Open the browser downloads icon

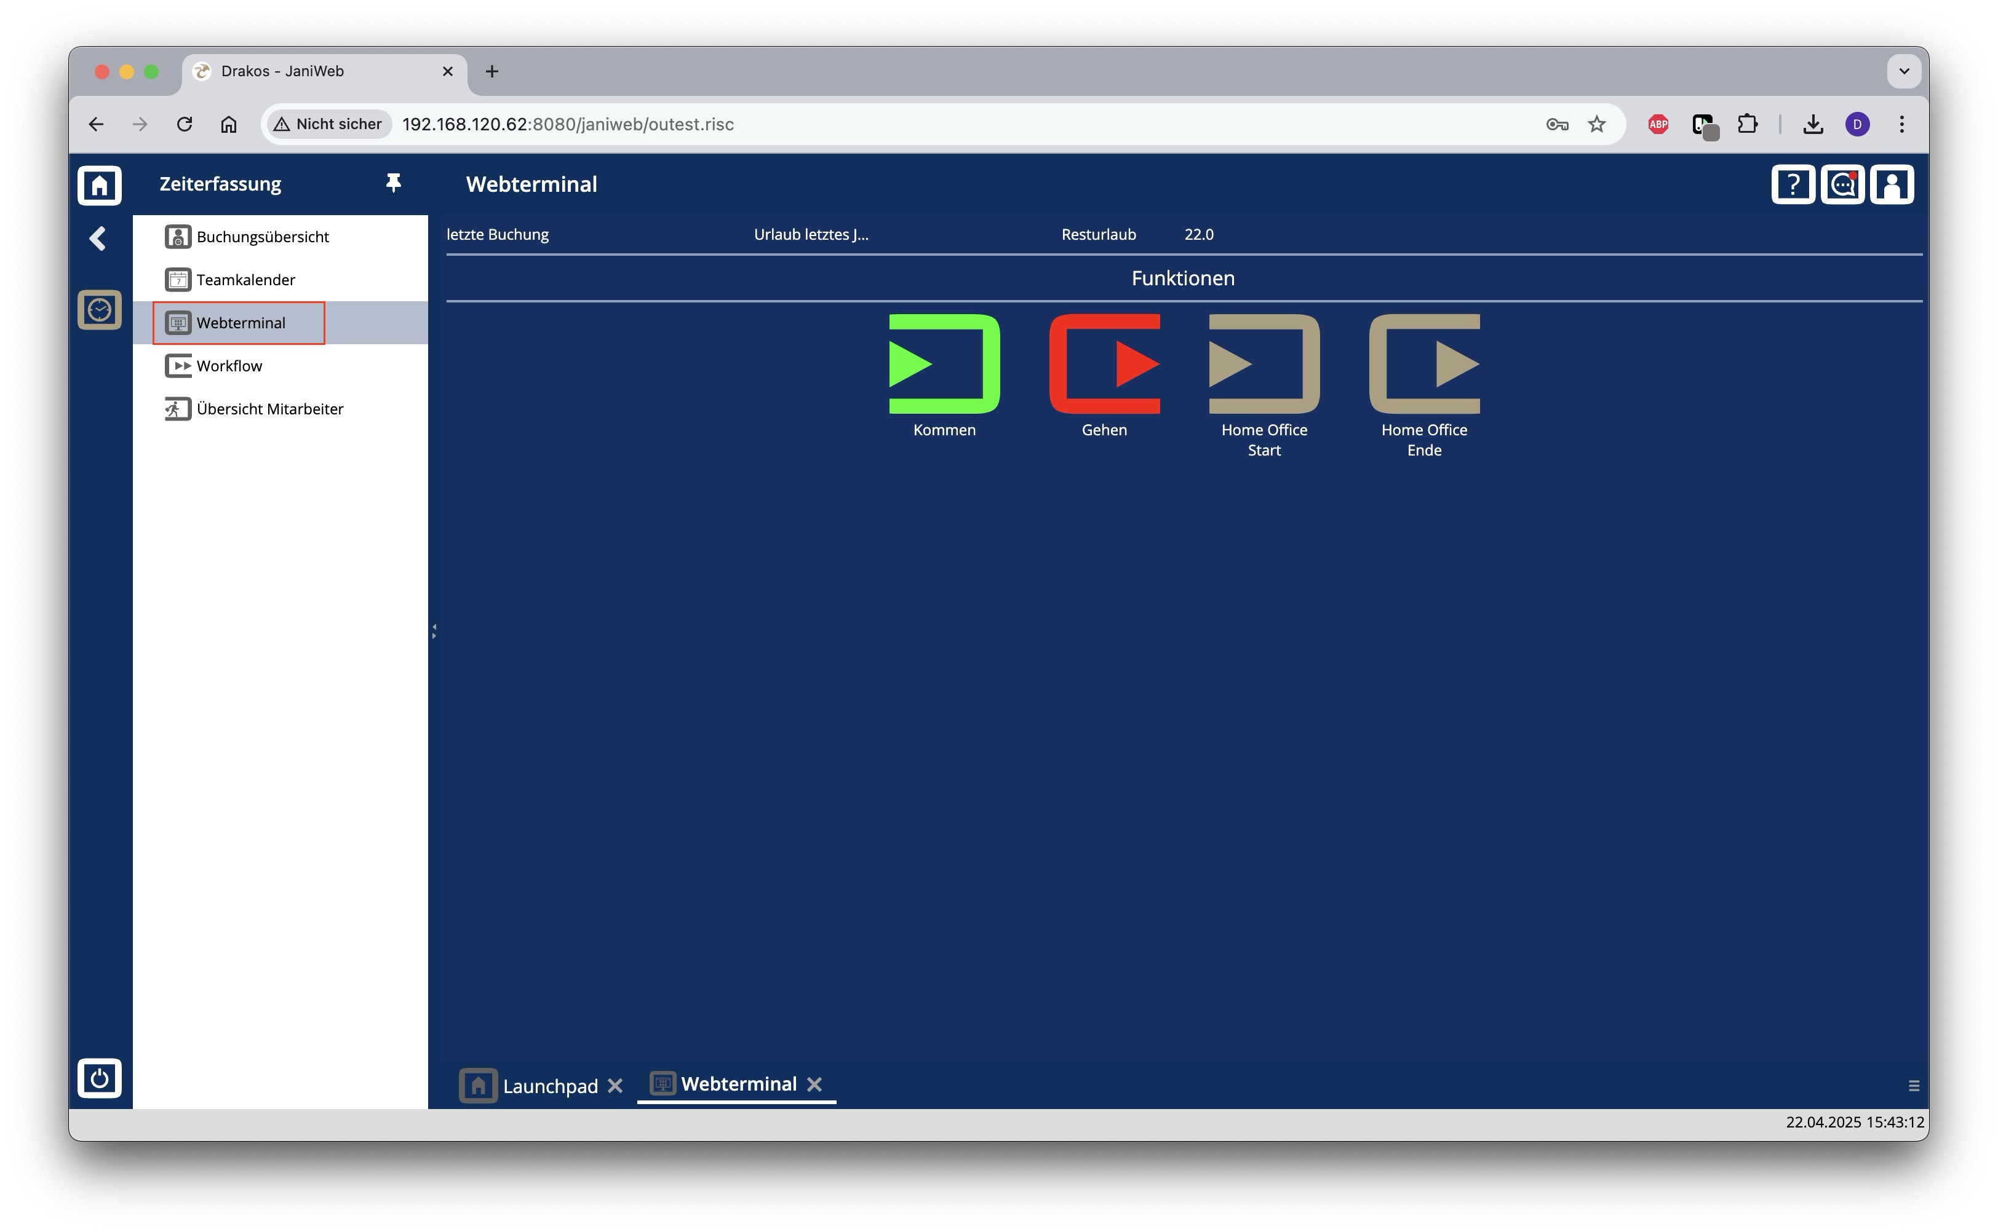click(1813, 124)
